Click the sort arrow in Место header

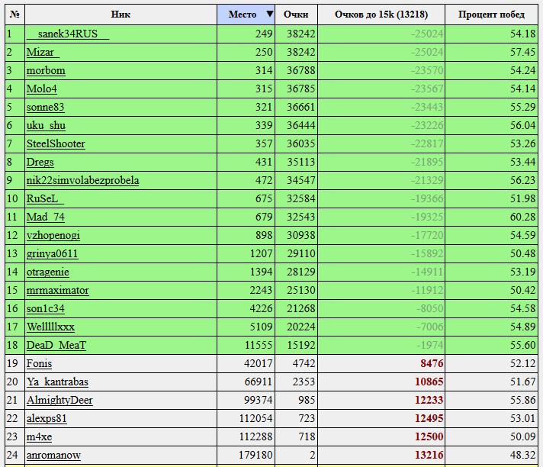(x=270, y=14)
